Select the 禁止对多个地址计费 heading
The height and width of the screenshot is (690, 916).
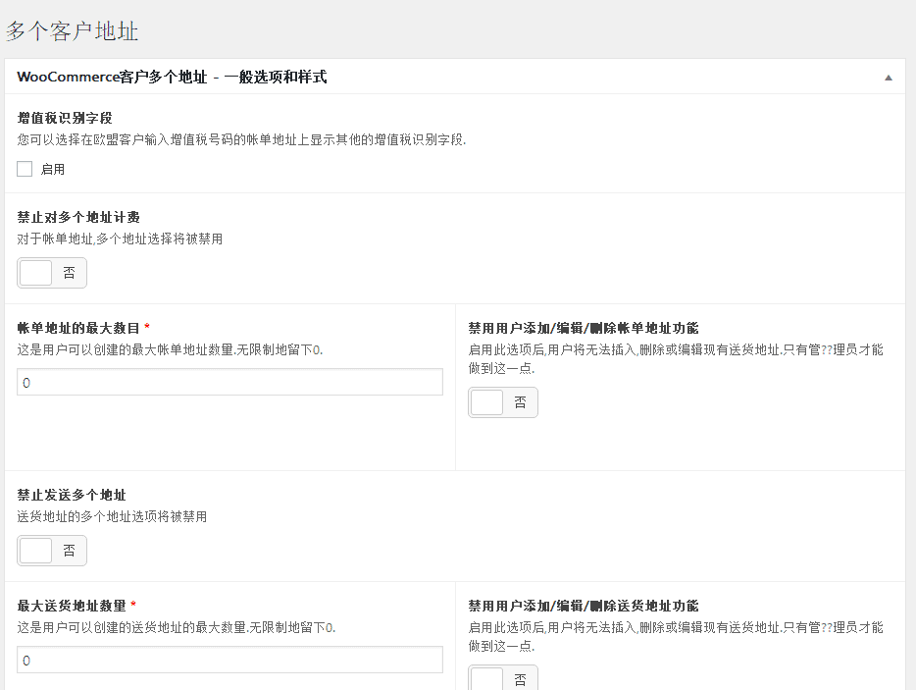point(78,218)
